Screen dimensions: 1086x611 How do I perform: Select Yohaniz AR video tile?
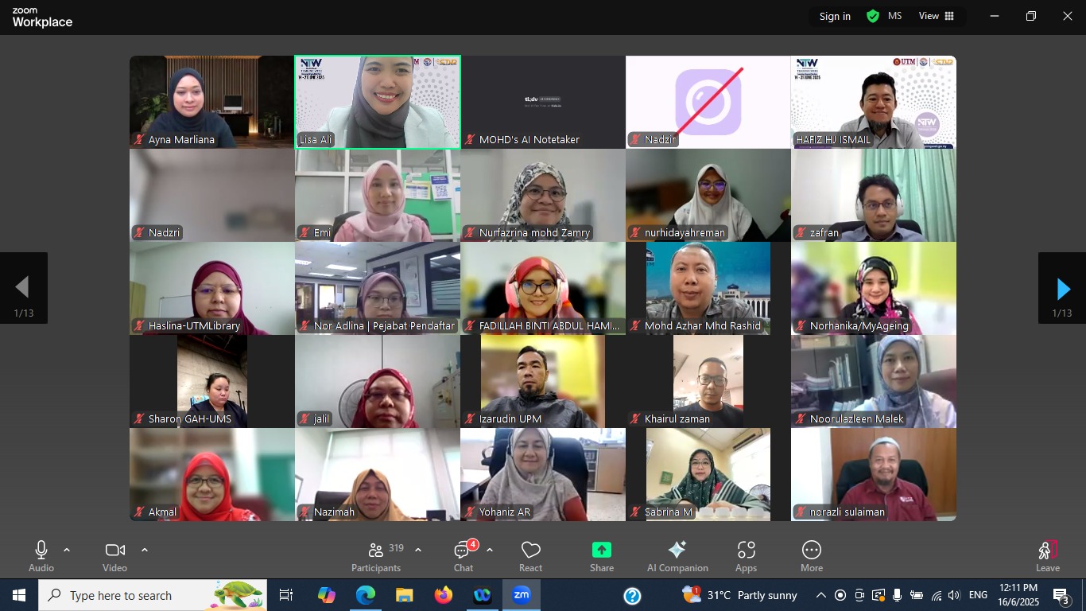click(x=543, y=474)
